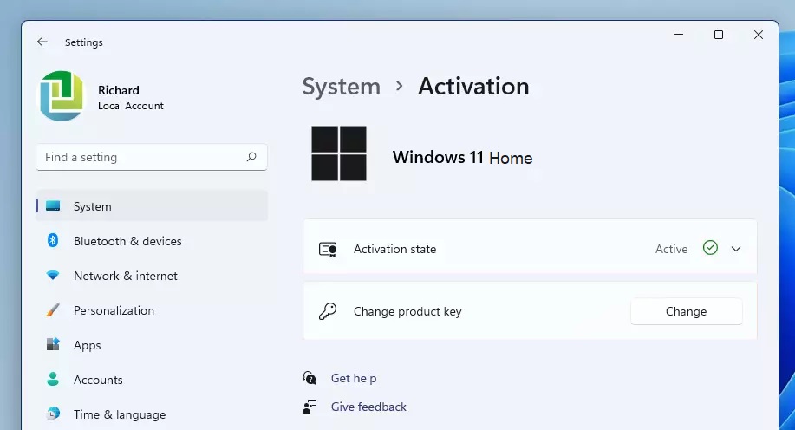The image size is (795, 430).
Task: Click the search magnifier icon
Action: (251, 157)
